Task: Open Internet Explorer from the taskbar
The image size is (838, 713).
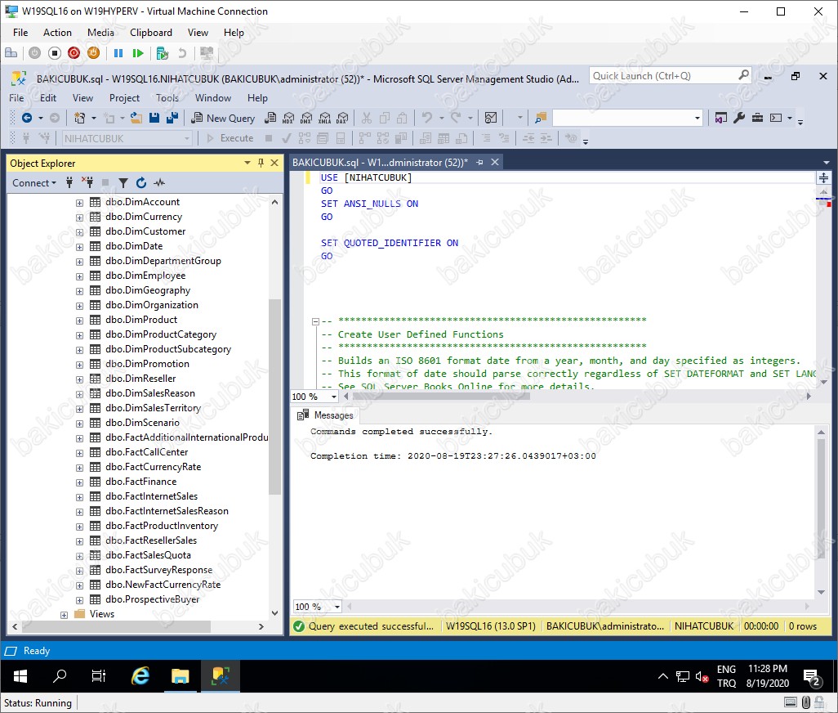Action: [x=140, y=677]
